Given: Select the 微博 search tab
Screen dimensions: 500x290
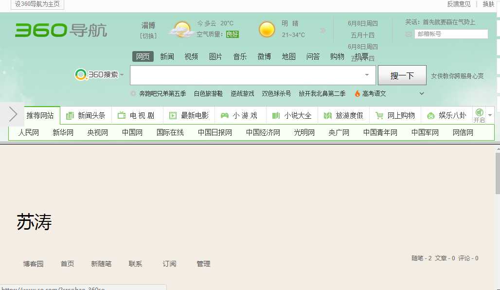Looking at the screenshot, I should coord(265,56).
